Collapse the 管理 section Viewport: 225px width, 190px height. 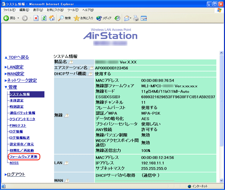[12, 87]
